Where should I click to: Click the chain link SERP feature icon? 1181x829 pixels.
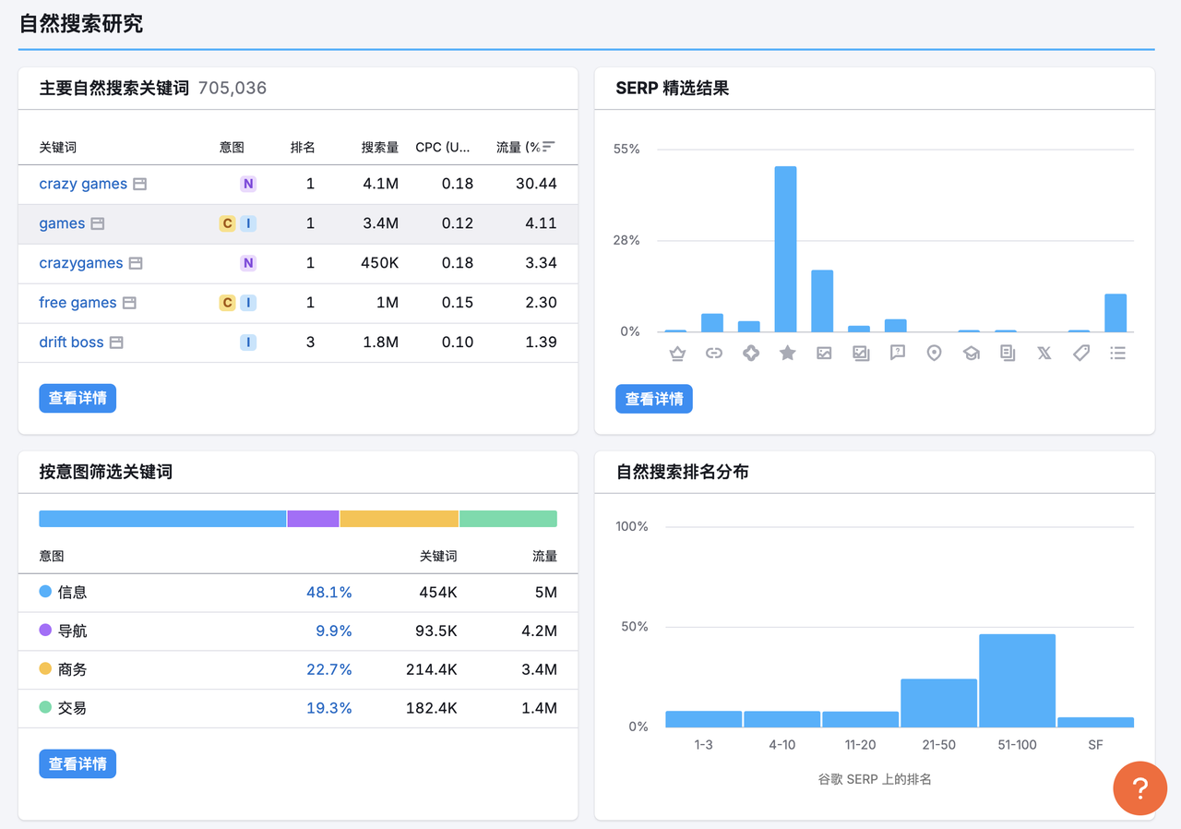(714, 353)
